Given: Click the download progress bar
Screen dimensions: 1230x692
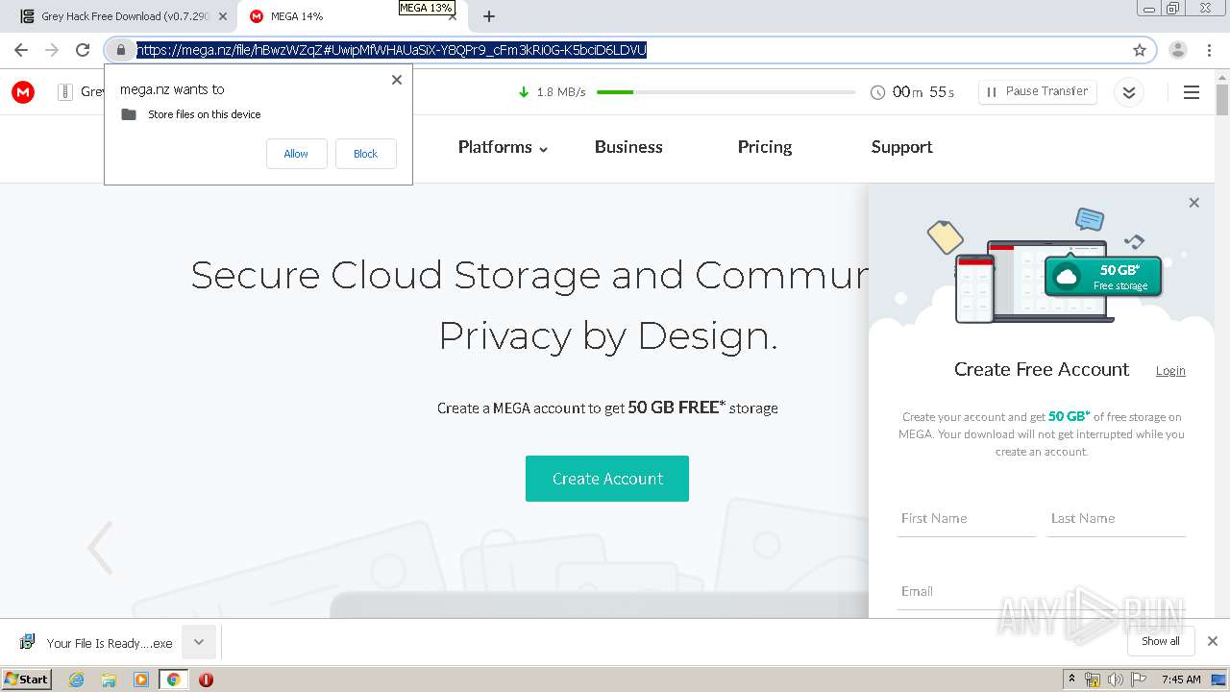Looking at the screenshot, I should pos(726,92).
